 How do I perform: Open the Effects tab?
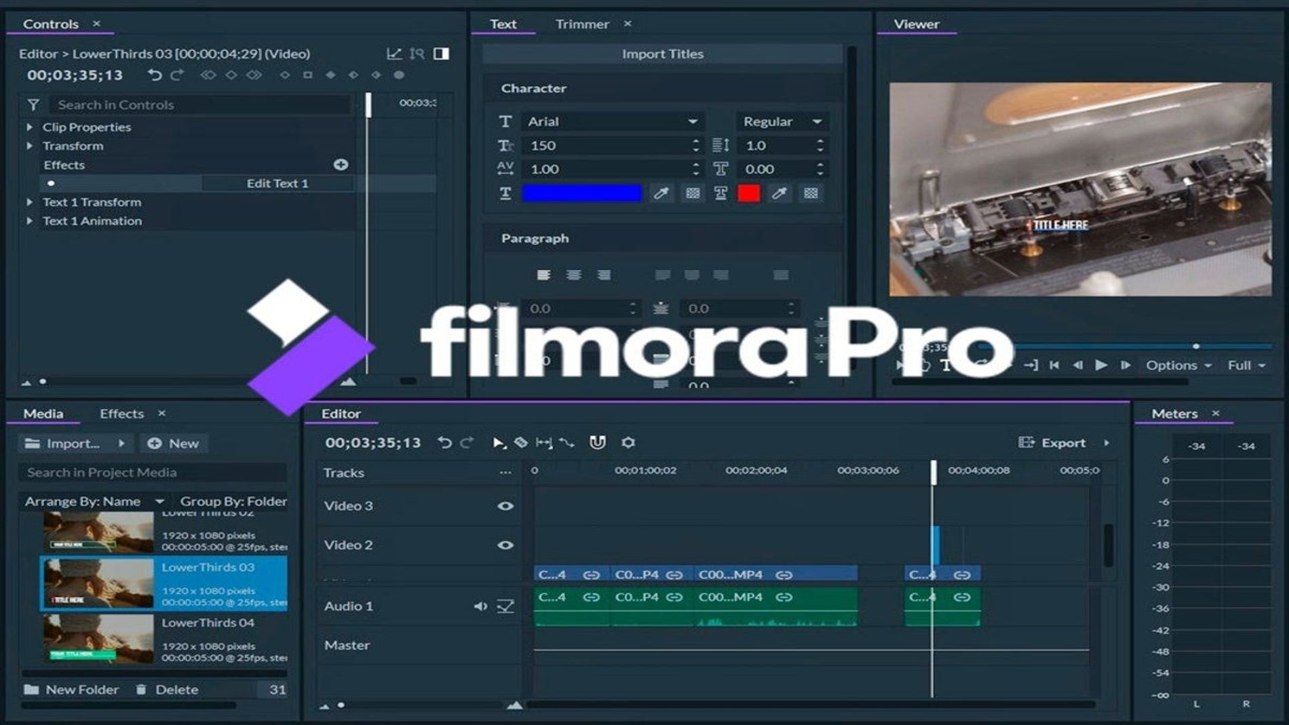[121, 413]
